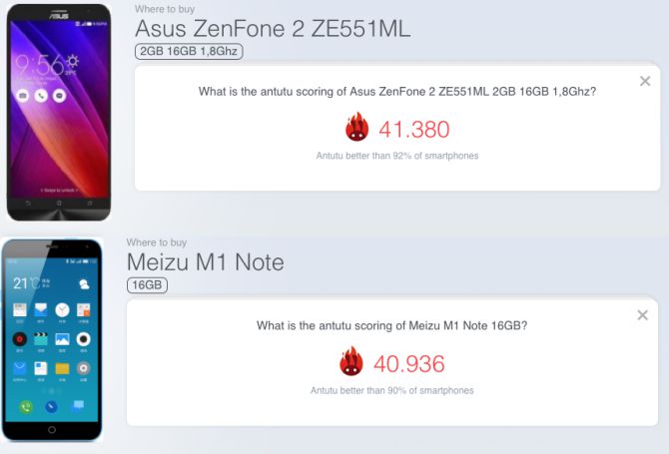Click the 41.380 AnTuTu score
Viewport: 669px width, 454px height.
coord(414,129)
